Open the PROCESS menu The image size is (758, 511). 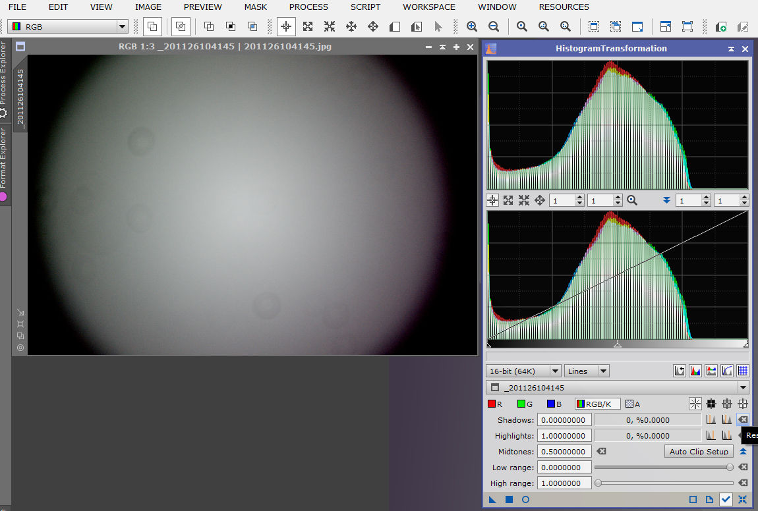(308, 7)
